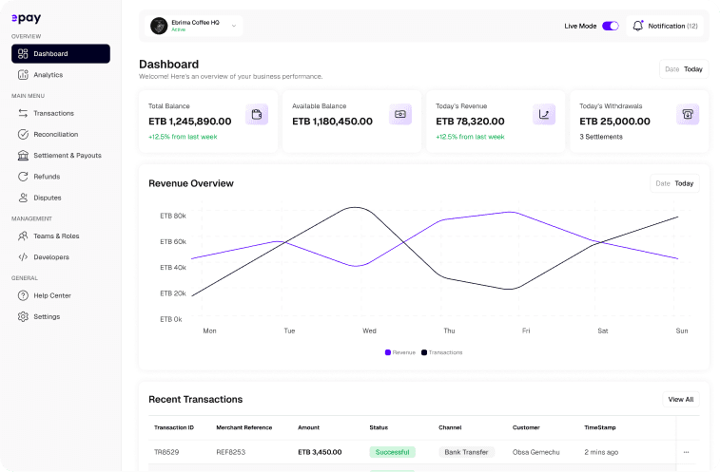Open the Dashboard menu item
This screenshot has height=472, width=720.
click(x=61, y=54)
